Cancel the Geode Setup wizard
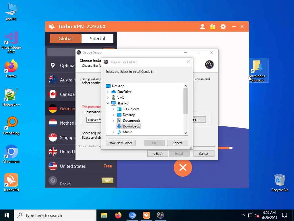Viewport: 294px width, 221px height. tap(204, 154)
